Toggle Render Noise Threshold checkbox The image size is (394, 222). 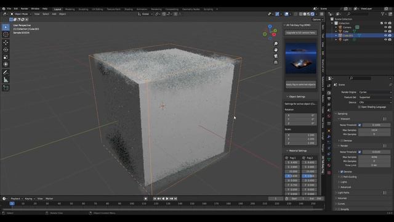tap(360, 152)
